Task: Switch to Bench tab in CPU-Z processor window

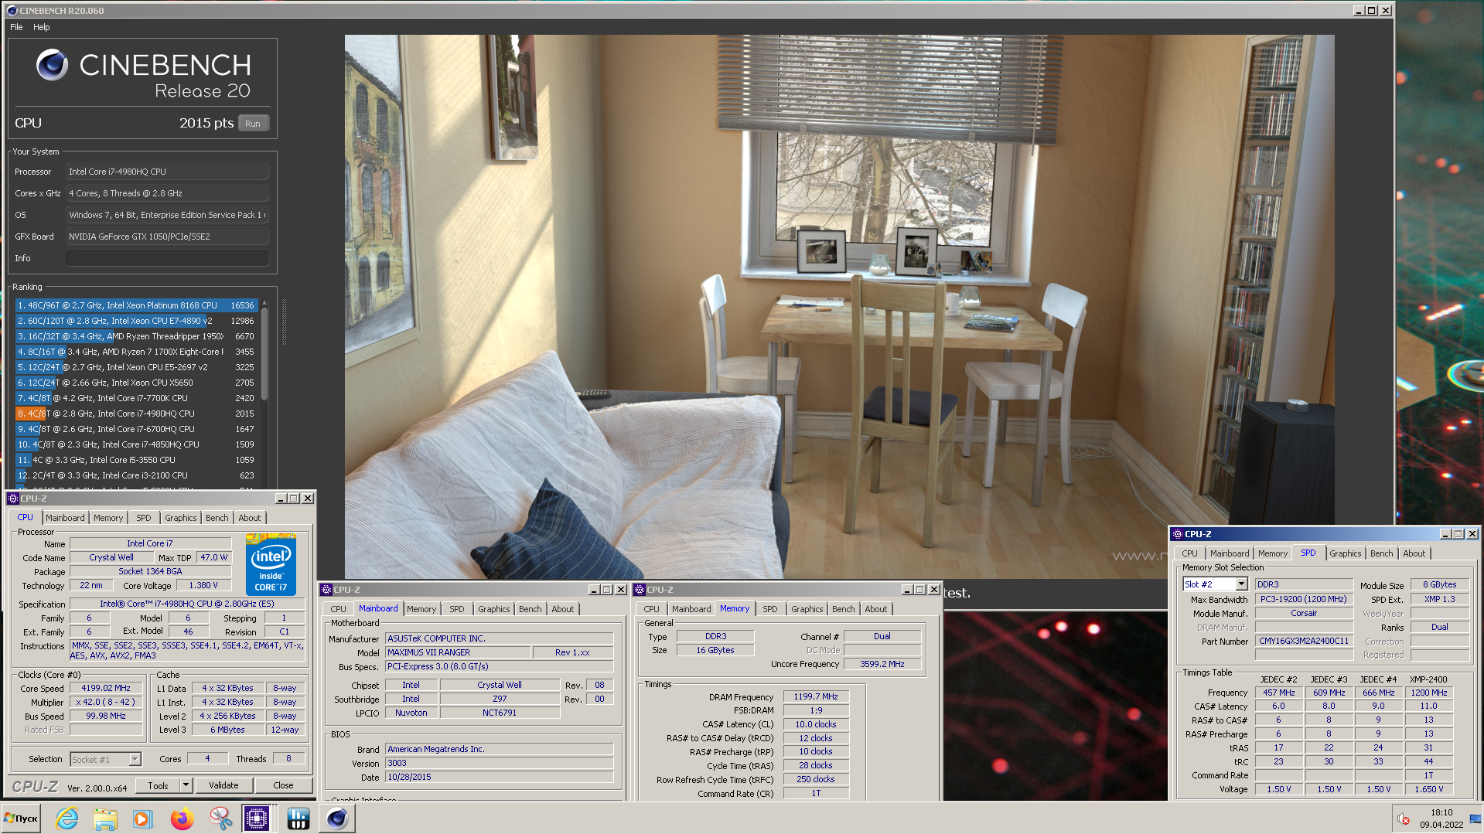Action: (217, 518)
